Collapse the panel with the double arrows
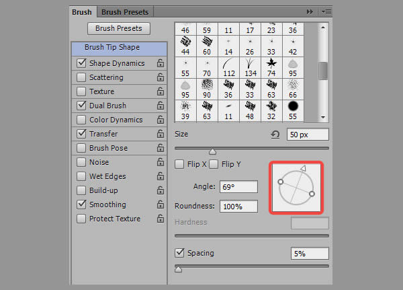This screenshot has height=290, width=403. pos(310,12)
